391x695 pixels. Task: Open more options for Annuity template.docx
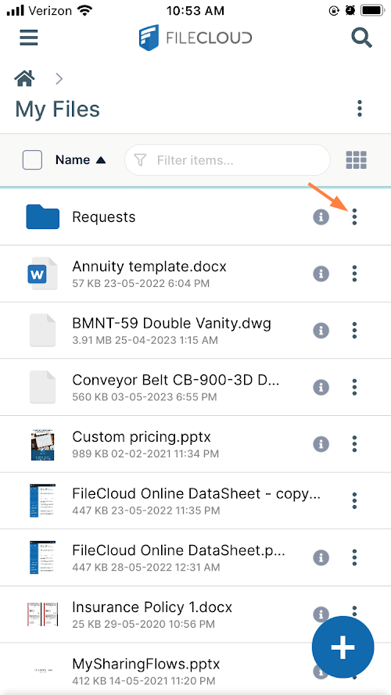pyautogui.click(x=354, y=274)
